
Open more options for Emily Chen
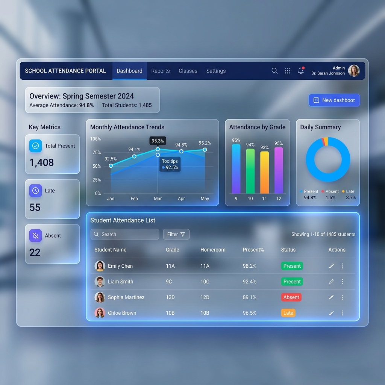342,266
